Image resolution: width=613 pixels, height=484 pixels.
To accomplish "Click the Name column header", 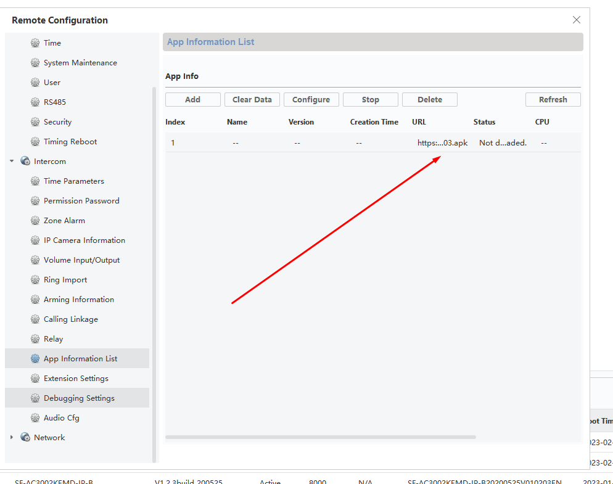I will coord(237,122).
